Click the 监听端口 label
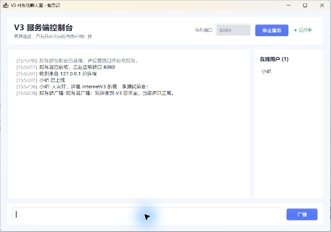This screenshot has width=331, height=232. tap(204, 30)
